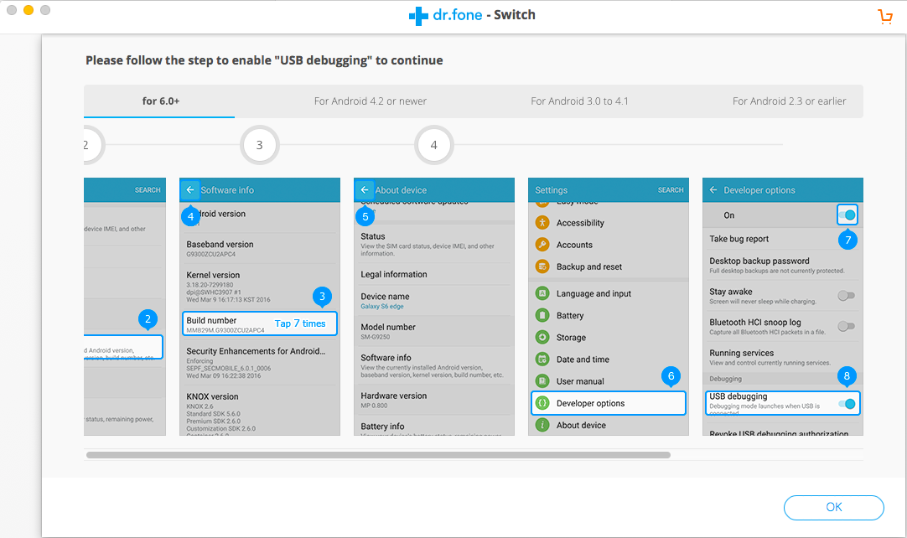Click SEARCH in Settings screenshot header
The height and width of the screenshot is (538, 907).
pos(671,190)
